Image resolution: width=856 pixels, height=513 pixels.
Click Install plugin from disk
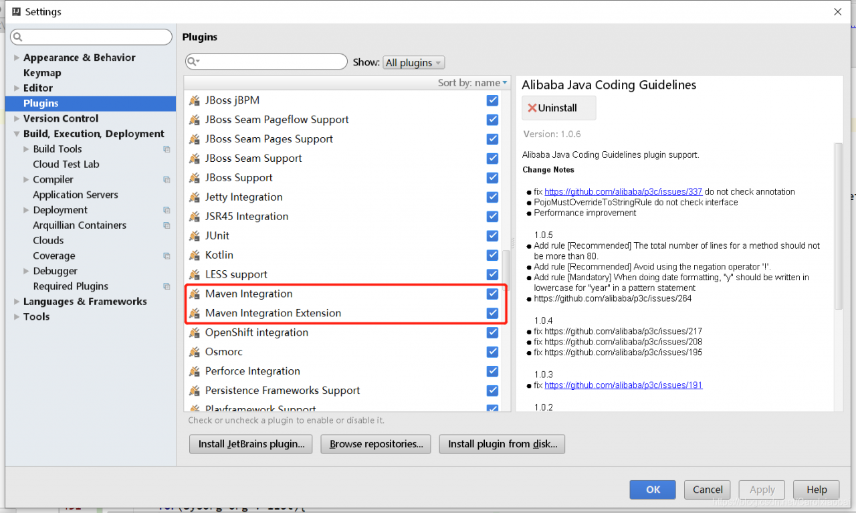click(x=502, y=444)
